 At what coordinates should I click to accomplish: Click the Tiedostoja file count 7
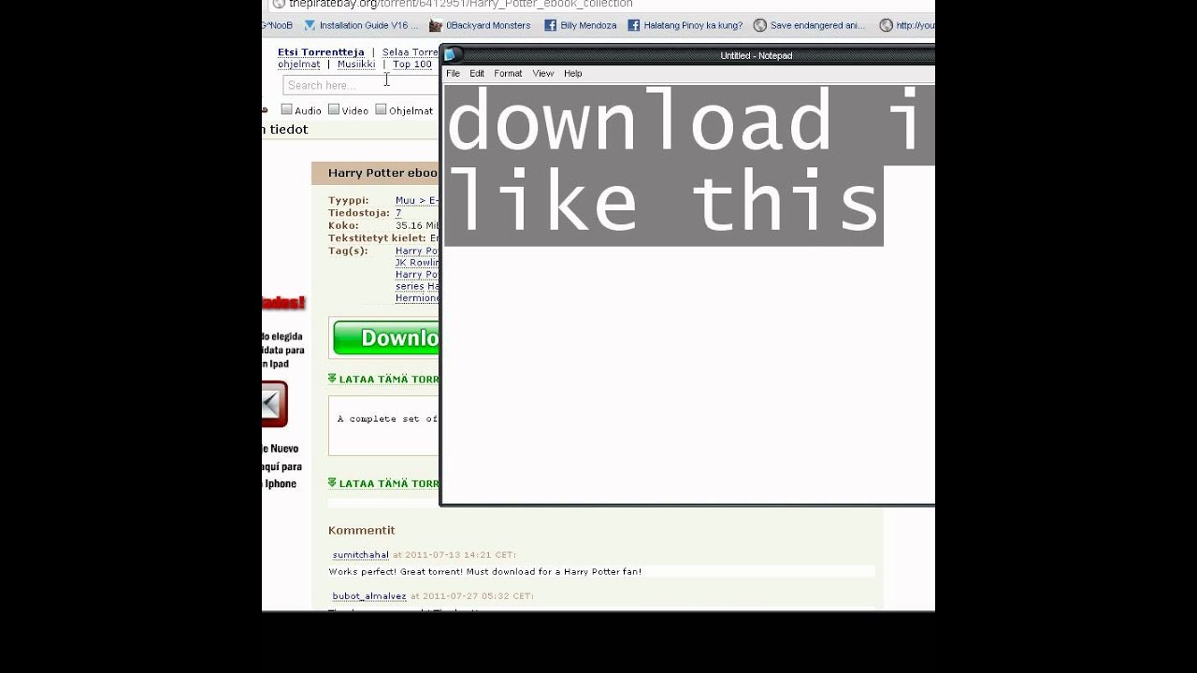click(398, 213)
